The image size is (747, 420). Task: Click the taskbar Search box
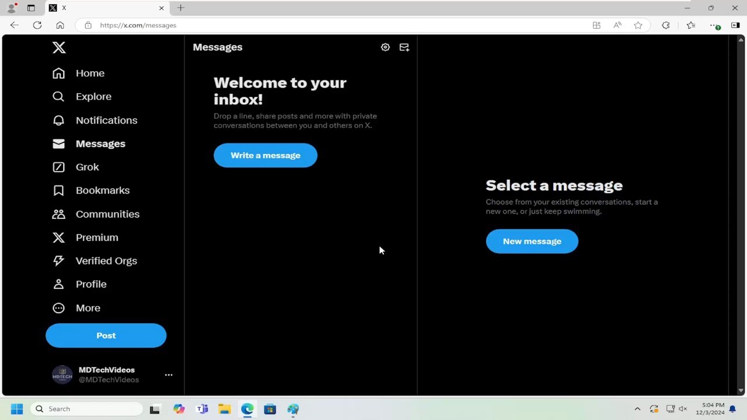pyautogui.click(x=86, y=409)
